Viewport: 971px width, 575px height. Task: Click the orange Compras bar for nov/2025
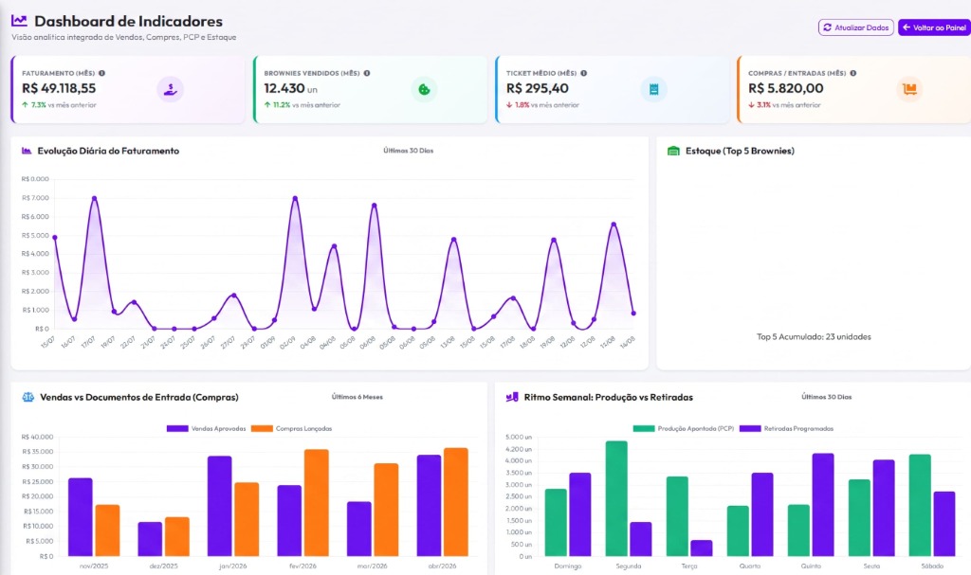tap(107, 530)
